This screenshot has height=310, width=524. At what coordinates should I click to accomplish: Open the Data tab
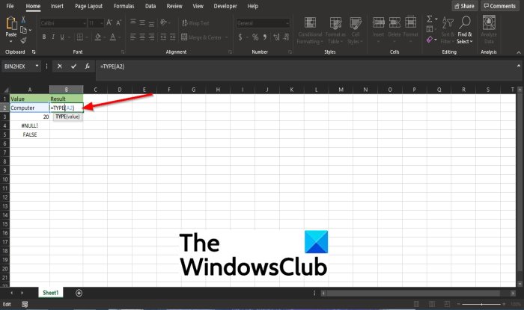coord(150,6)
